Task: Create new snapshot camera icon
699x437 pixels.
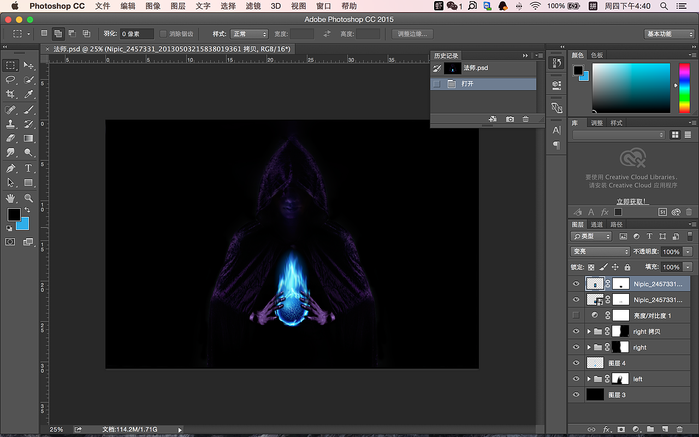Action: (x=510, y=119)
